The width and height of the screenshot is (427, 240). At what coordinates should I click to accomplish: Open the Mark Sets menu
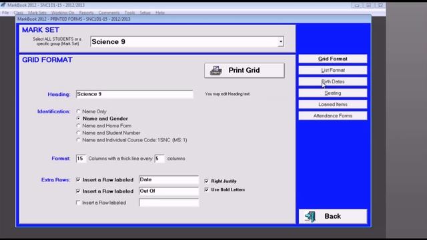pyautogui.click(x=37, y=13)
